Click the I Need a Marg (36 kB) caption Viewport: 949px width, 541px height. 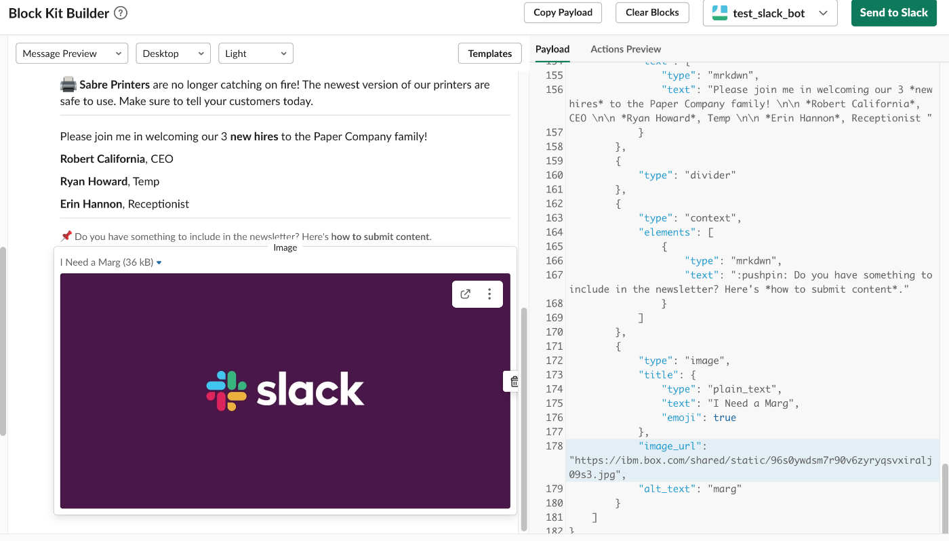(106, 262)
